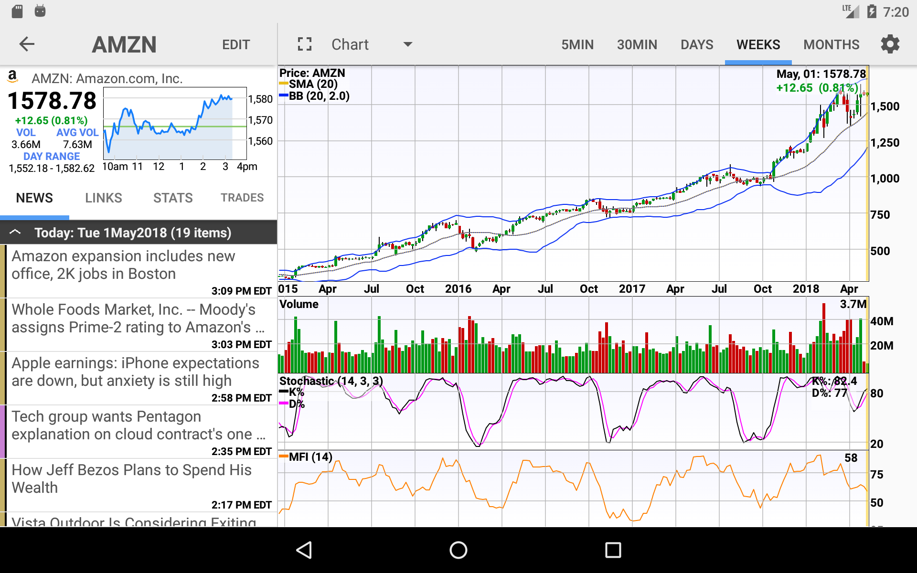Tap Android back navigation button

pyautogui.click(x=304, y=550)
